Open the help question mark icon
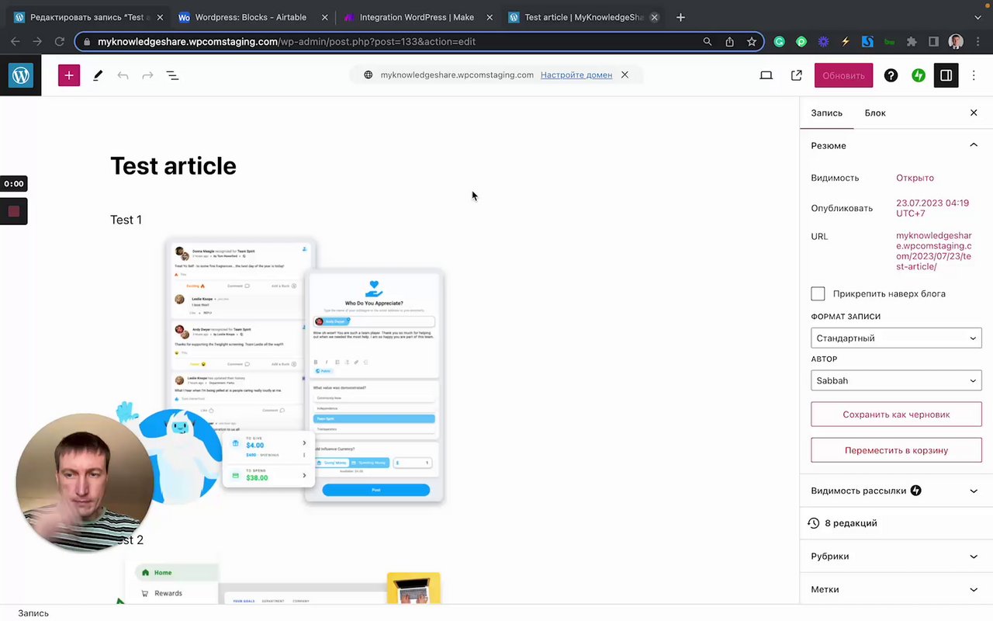Screen dimensions: 993x621 click(891, 75)
